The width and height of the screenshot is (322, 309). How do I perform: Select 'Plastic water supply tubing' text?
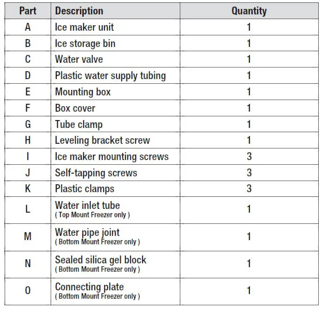[x=110, y=75]
